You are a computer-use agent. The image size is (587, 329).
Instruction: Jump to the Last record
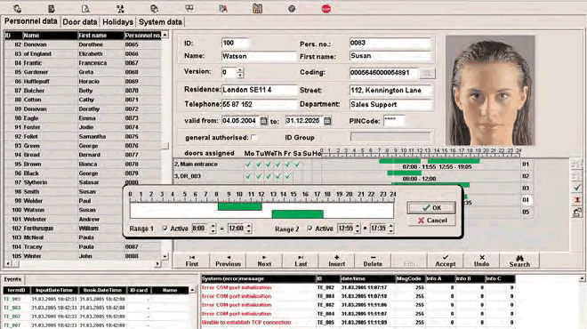(x=301, y=261)
